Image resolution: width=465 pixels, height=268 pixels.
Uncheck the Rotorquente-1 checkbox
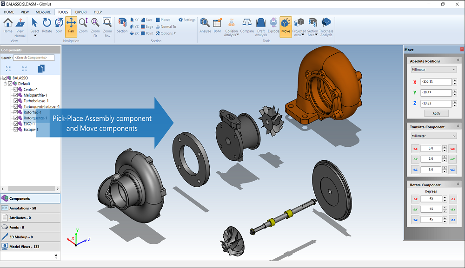pos(16,118)
